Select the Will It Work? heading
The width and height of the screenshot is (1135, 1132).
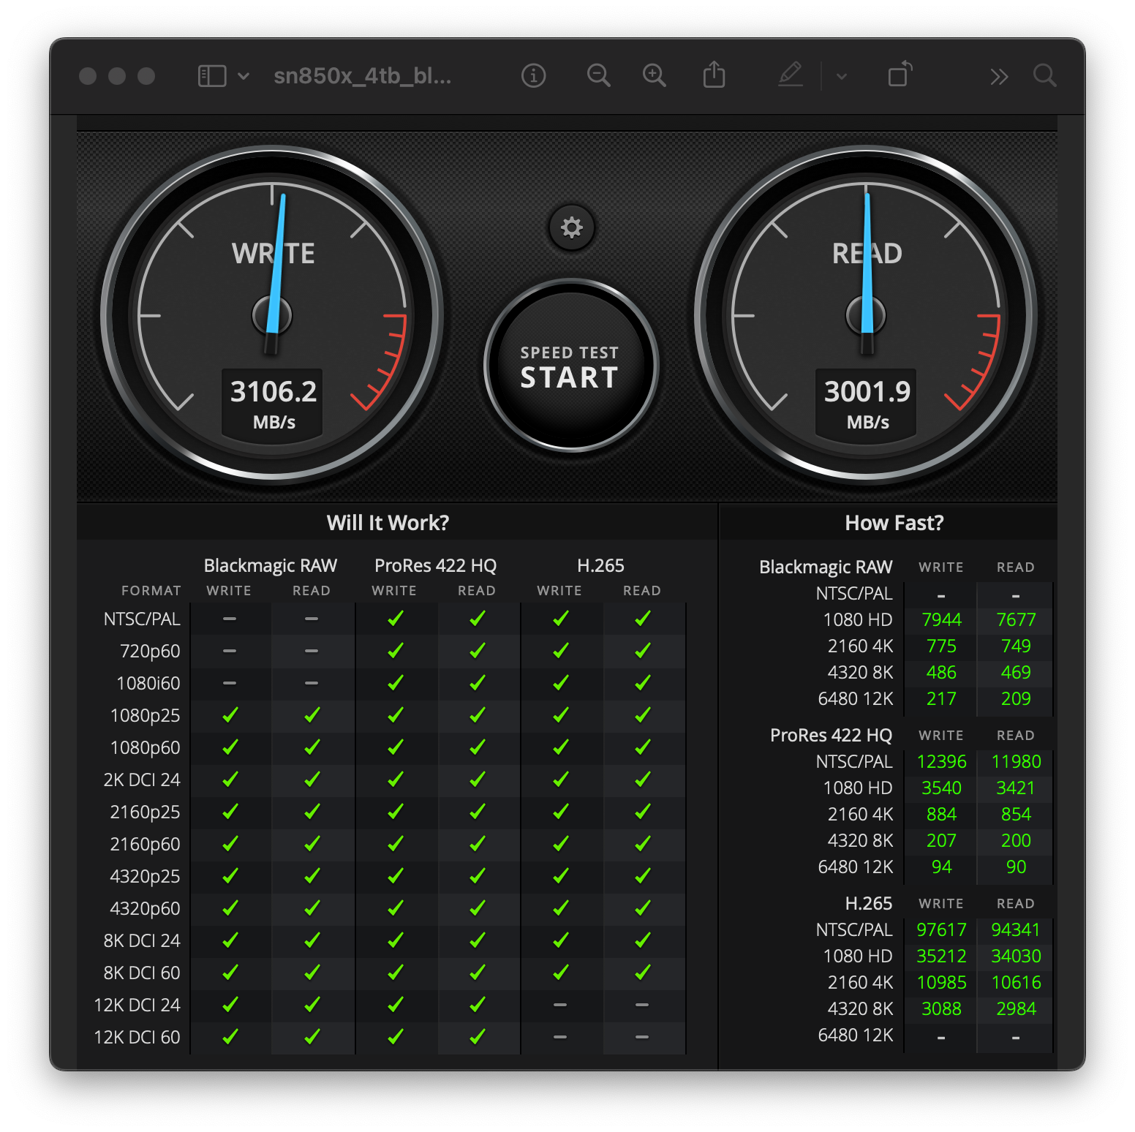click(x=388, y=523)
